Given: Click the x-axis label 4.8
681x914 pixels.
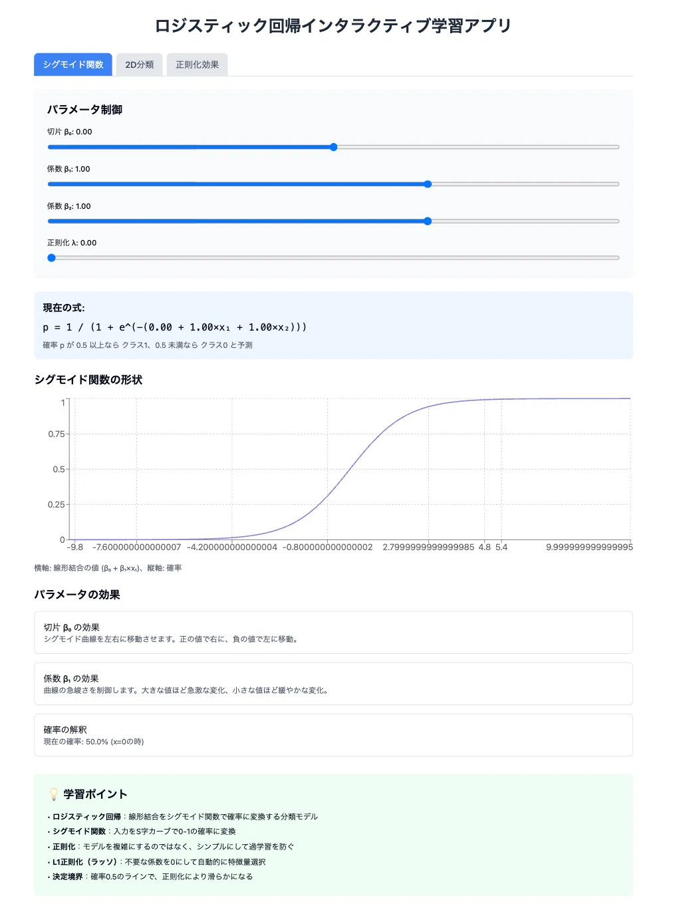Looking at the screenshot, I should pos(485,547).
